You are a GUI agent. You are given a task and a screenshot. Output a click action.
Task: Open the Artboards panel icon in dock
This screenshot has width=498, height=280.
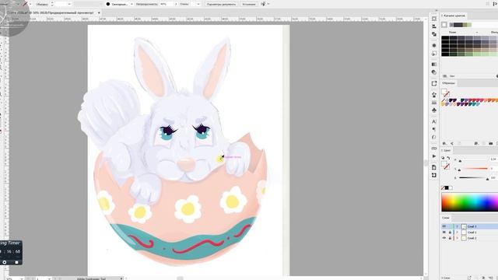(434, 175)
